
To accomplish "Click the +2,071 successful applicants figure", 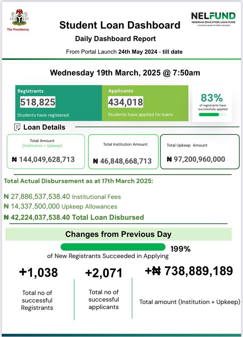I will coord(104,273).
